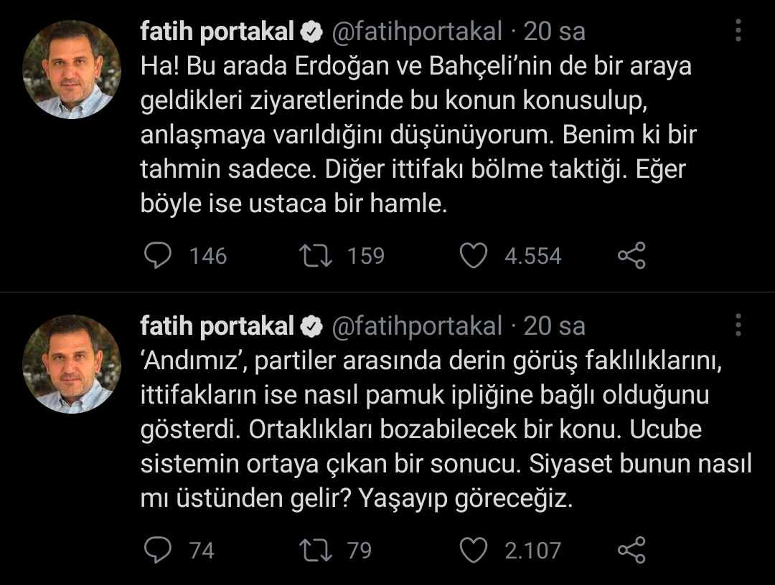Open the share icon on the second tweet
Viewport: 775px width, 585px height.
[630, 551]
